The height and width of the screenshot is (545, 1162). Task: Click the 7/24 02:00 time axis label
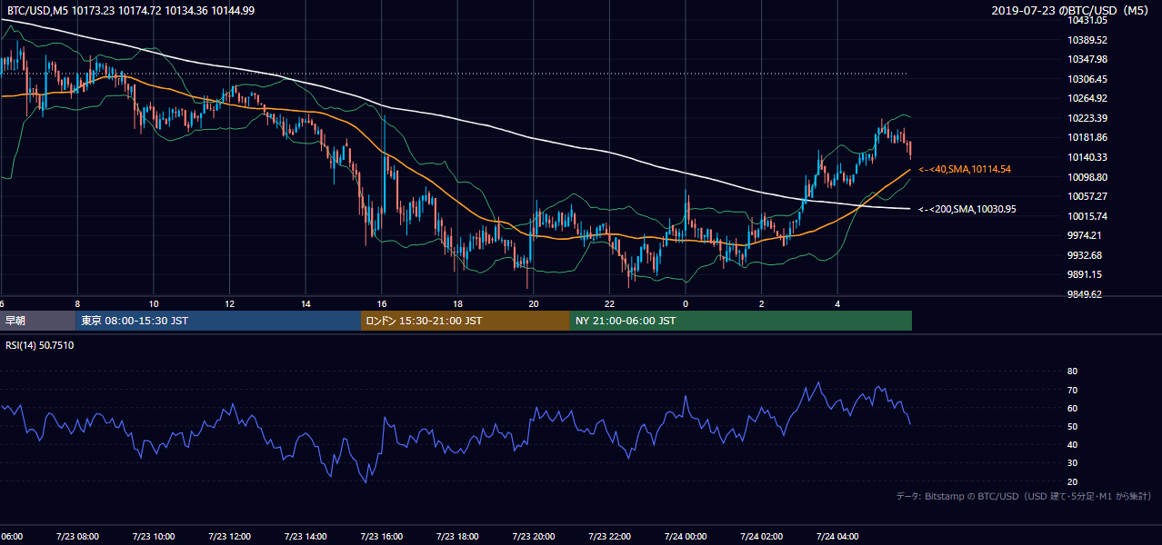coord(761,536)
